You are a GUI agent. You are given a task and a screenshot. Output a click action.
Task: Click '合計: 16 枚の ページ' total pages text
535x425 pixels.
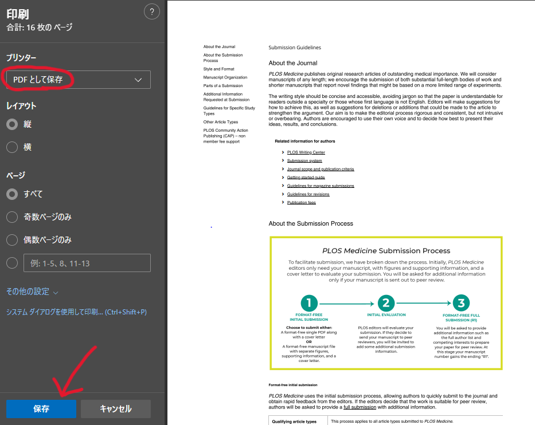(40, 27)
